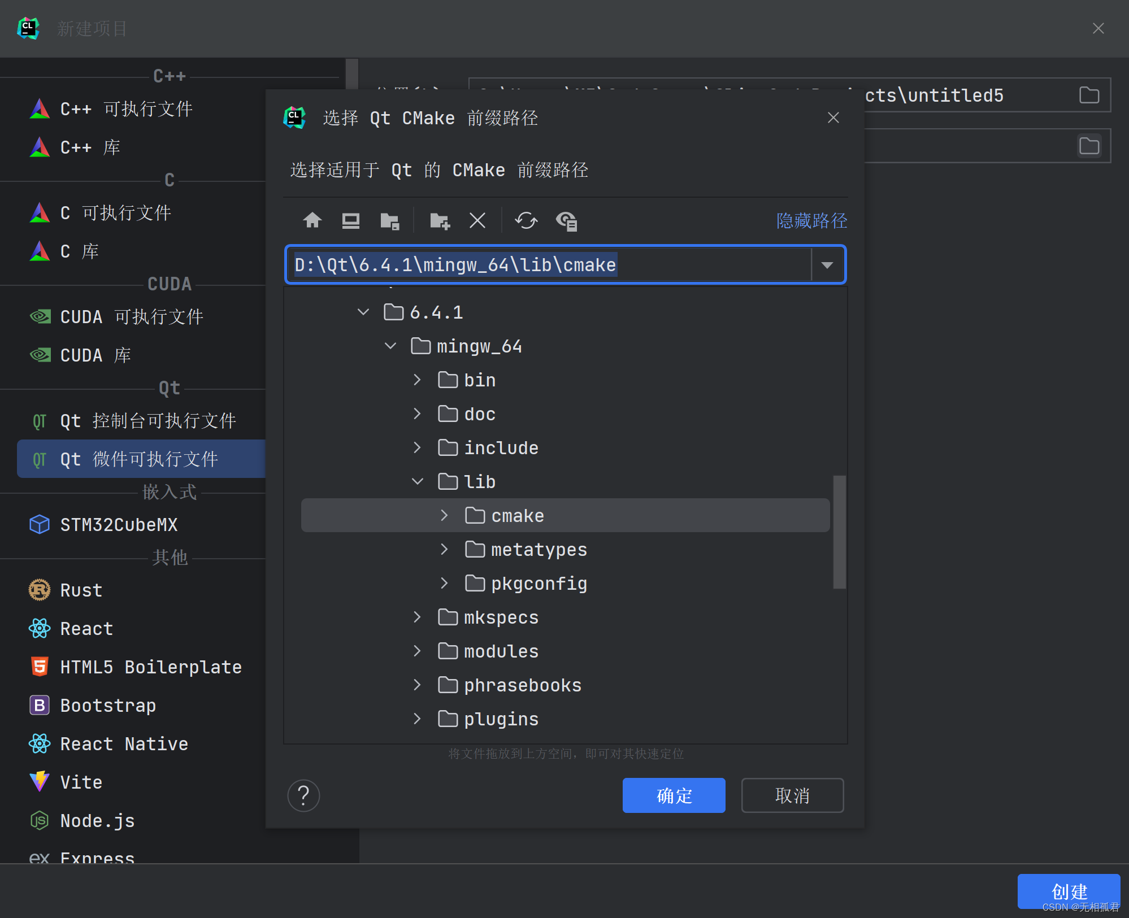
Task: Select C 可执行文件 project type
Action: pos(141,212)
